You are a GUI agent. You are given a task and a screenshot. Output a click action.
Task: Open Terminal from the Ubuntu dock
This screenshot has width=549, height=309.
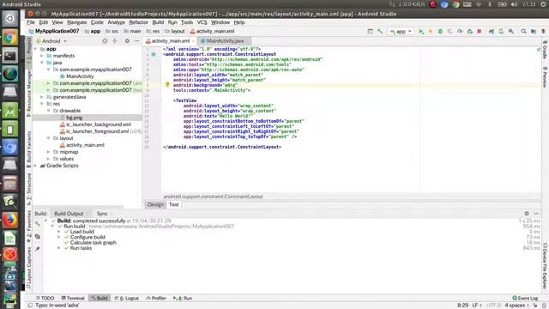coord(9,56)
